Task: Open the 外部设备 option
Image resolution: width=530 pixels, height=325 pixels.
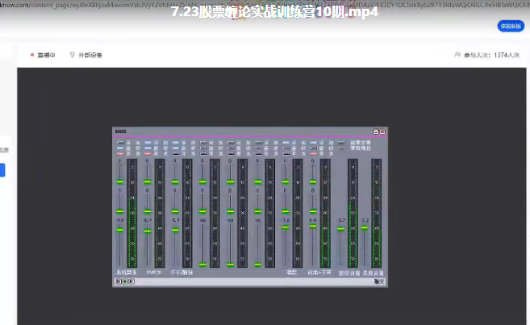Action: click(x=86, y=55)
